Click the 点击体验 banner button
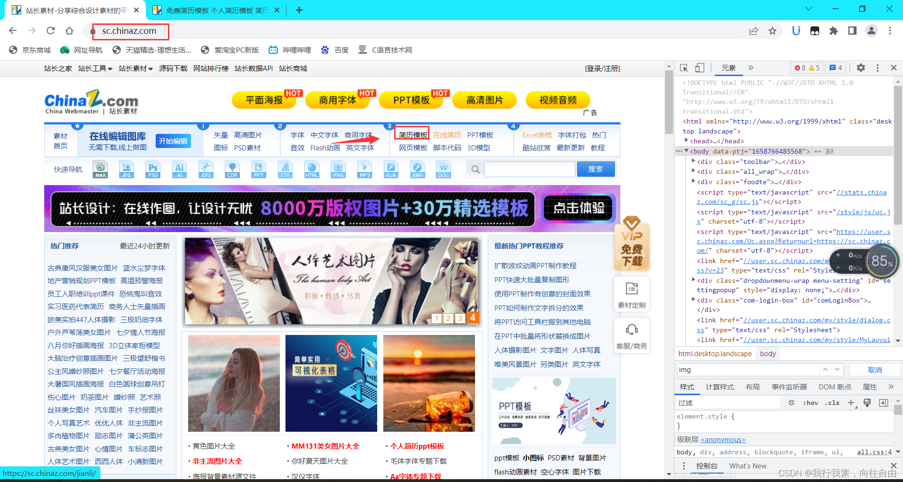 tap(579, 208)
